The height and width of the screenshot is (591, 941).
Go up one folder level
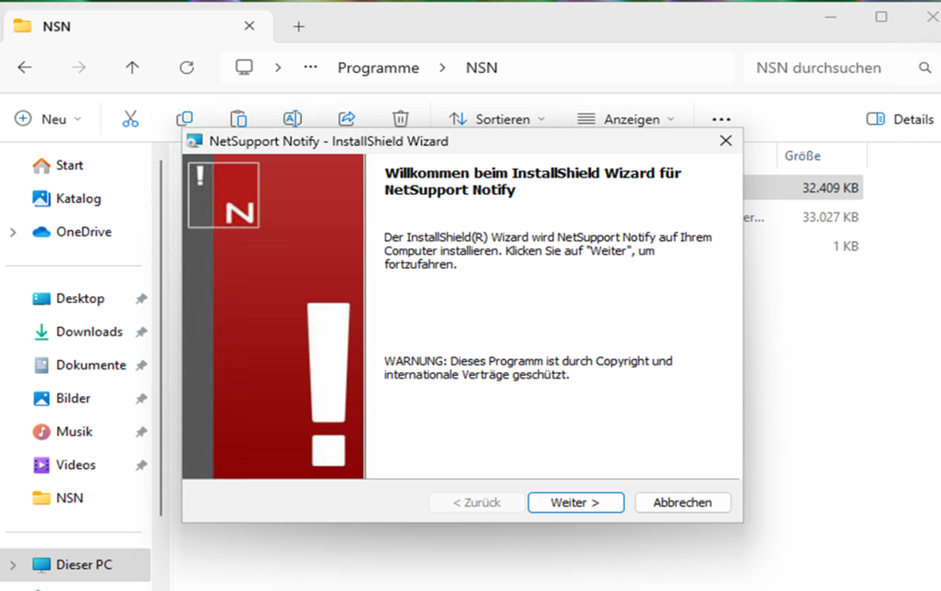tap(132, 67)
